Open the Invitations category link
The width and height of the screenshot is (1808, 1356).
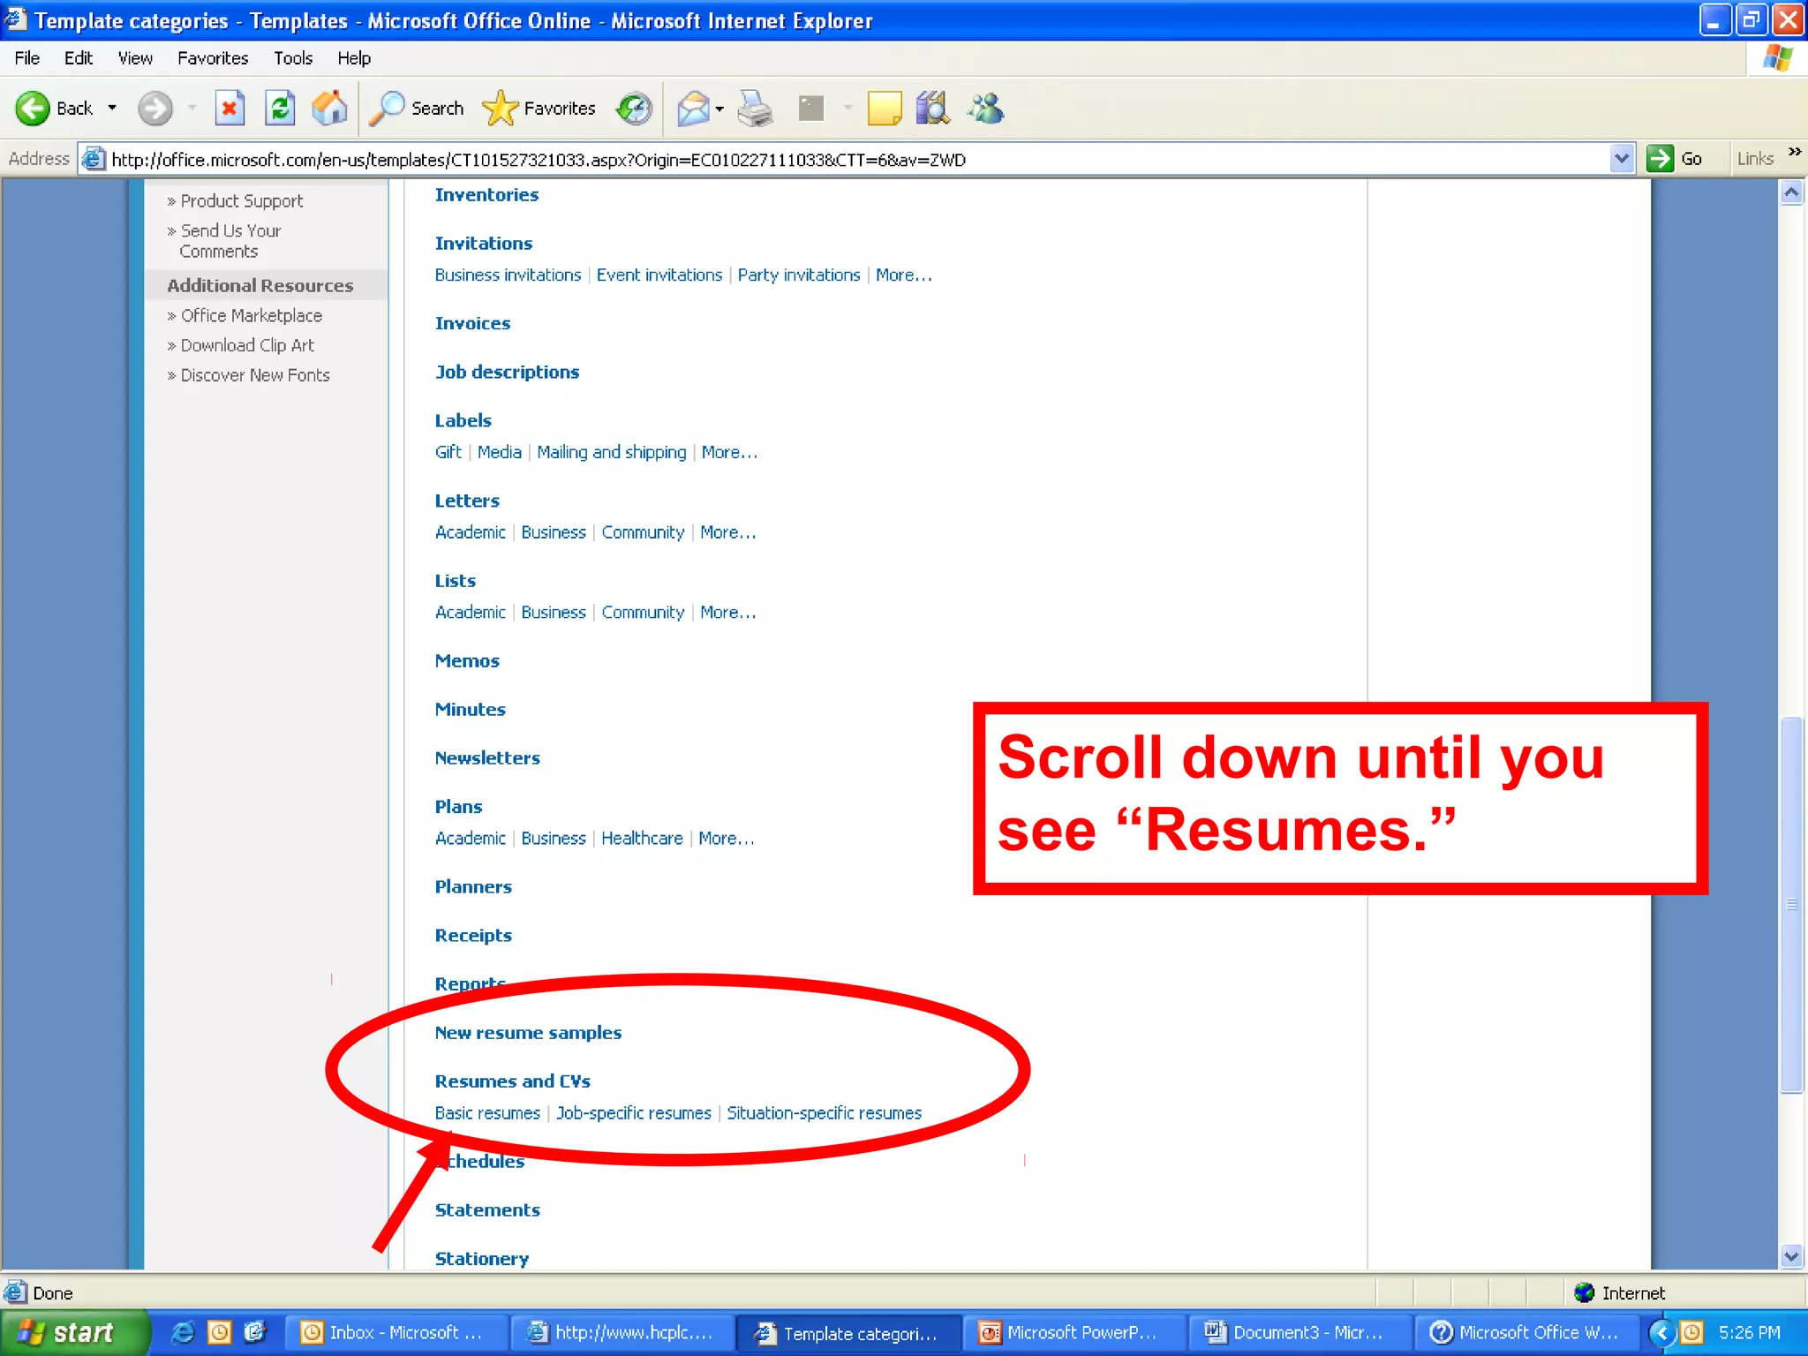483,244
